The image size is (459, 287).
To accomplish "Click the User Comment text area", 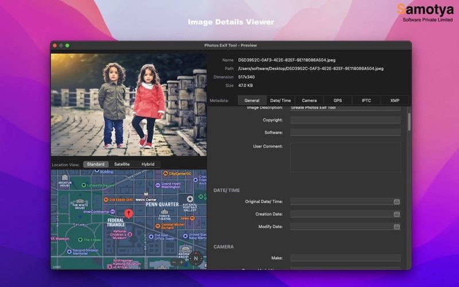I will point(345,157).
